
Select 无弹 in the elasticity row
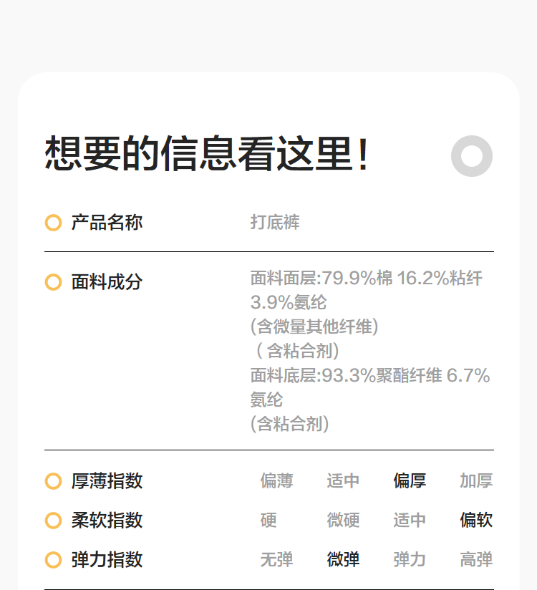tap(276, 560)
